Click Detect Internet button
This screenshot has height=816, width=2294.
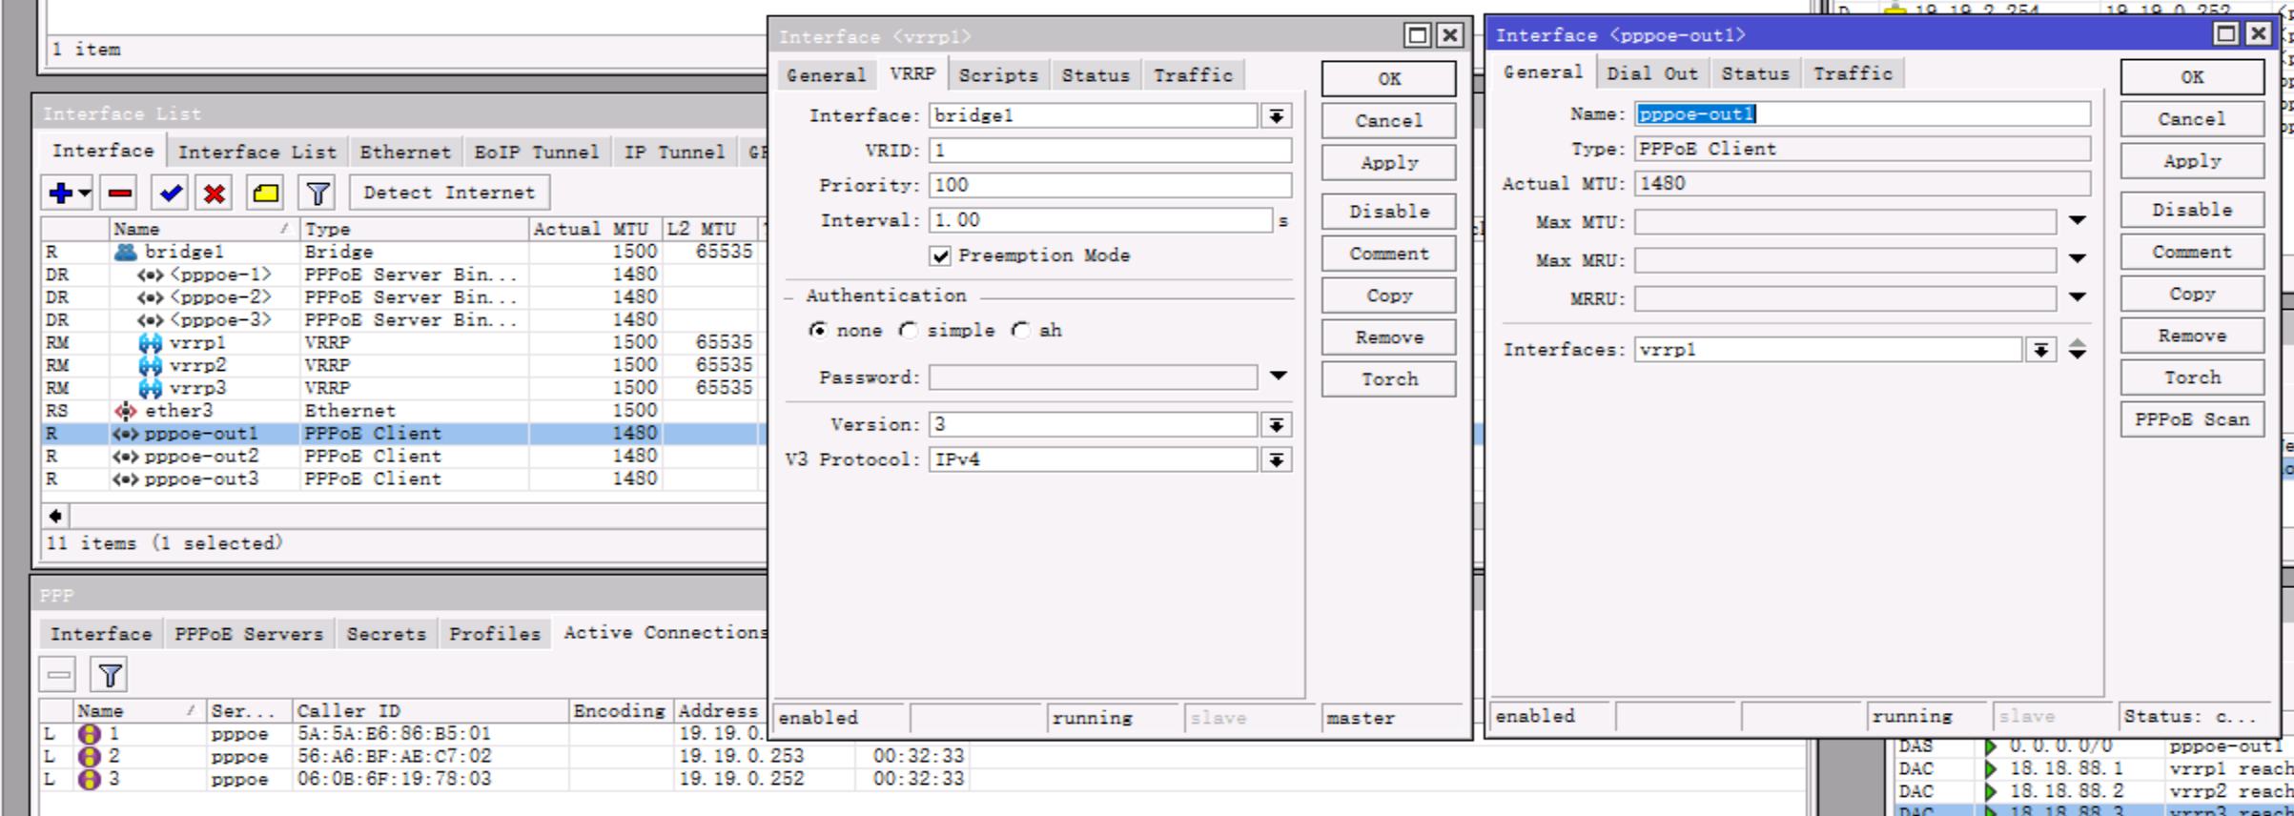[449, 193]
